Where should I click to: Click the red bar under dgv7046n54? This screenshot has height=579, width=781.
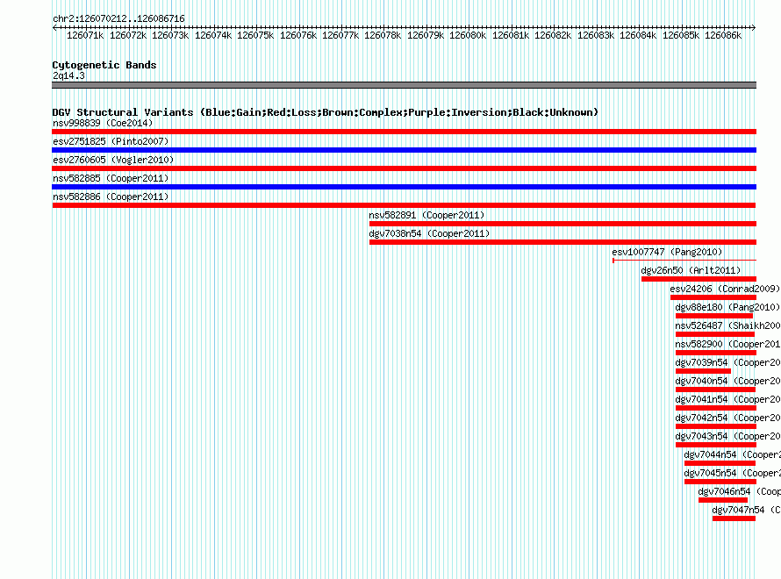tap(723, 500)
